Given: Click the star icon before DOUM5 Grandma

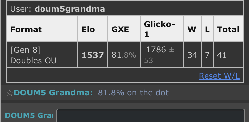Looking at the screenshot, I should point(9,93).
